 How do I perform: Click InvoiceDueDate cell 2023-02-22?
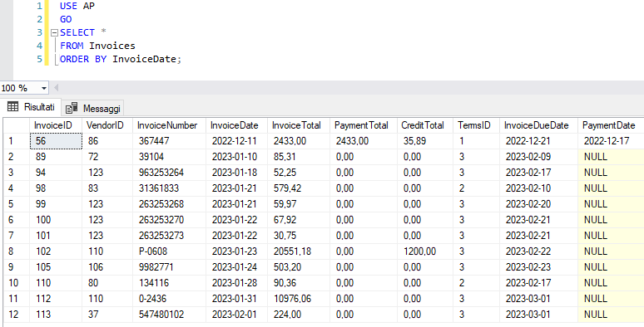tap(539, 251)
